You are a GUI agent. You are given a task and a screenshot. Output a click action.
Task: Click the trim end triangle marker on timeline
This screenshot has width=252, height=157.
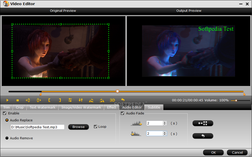pyautogui.click(x=245, y=94)
